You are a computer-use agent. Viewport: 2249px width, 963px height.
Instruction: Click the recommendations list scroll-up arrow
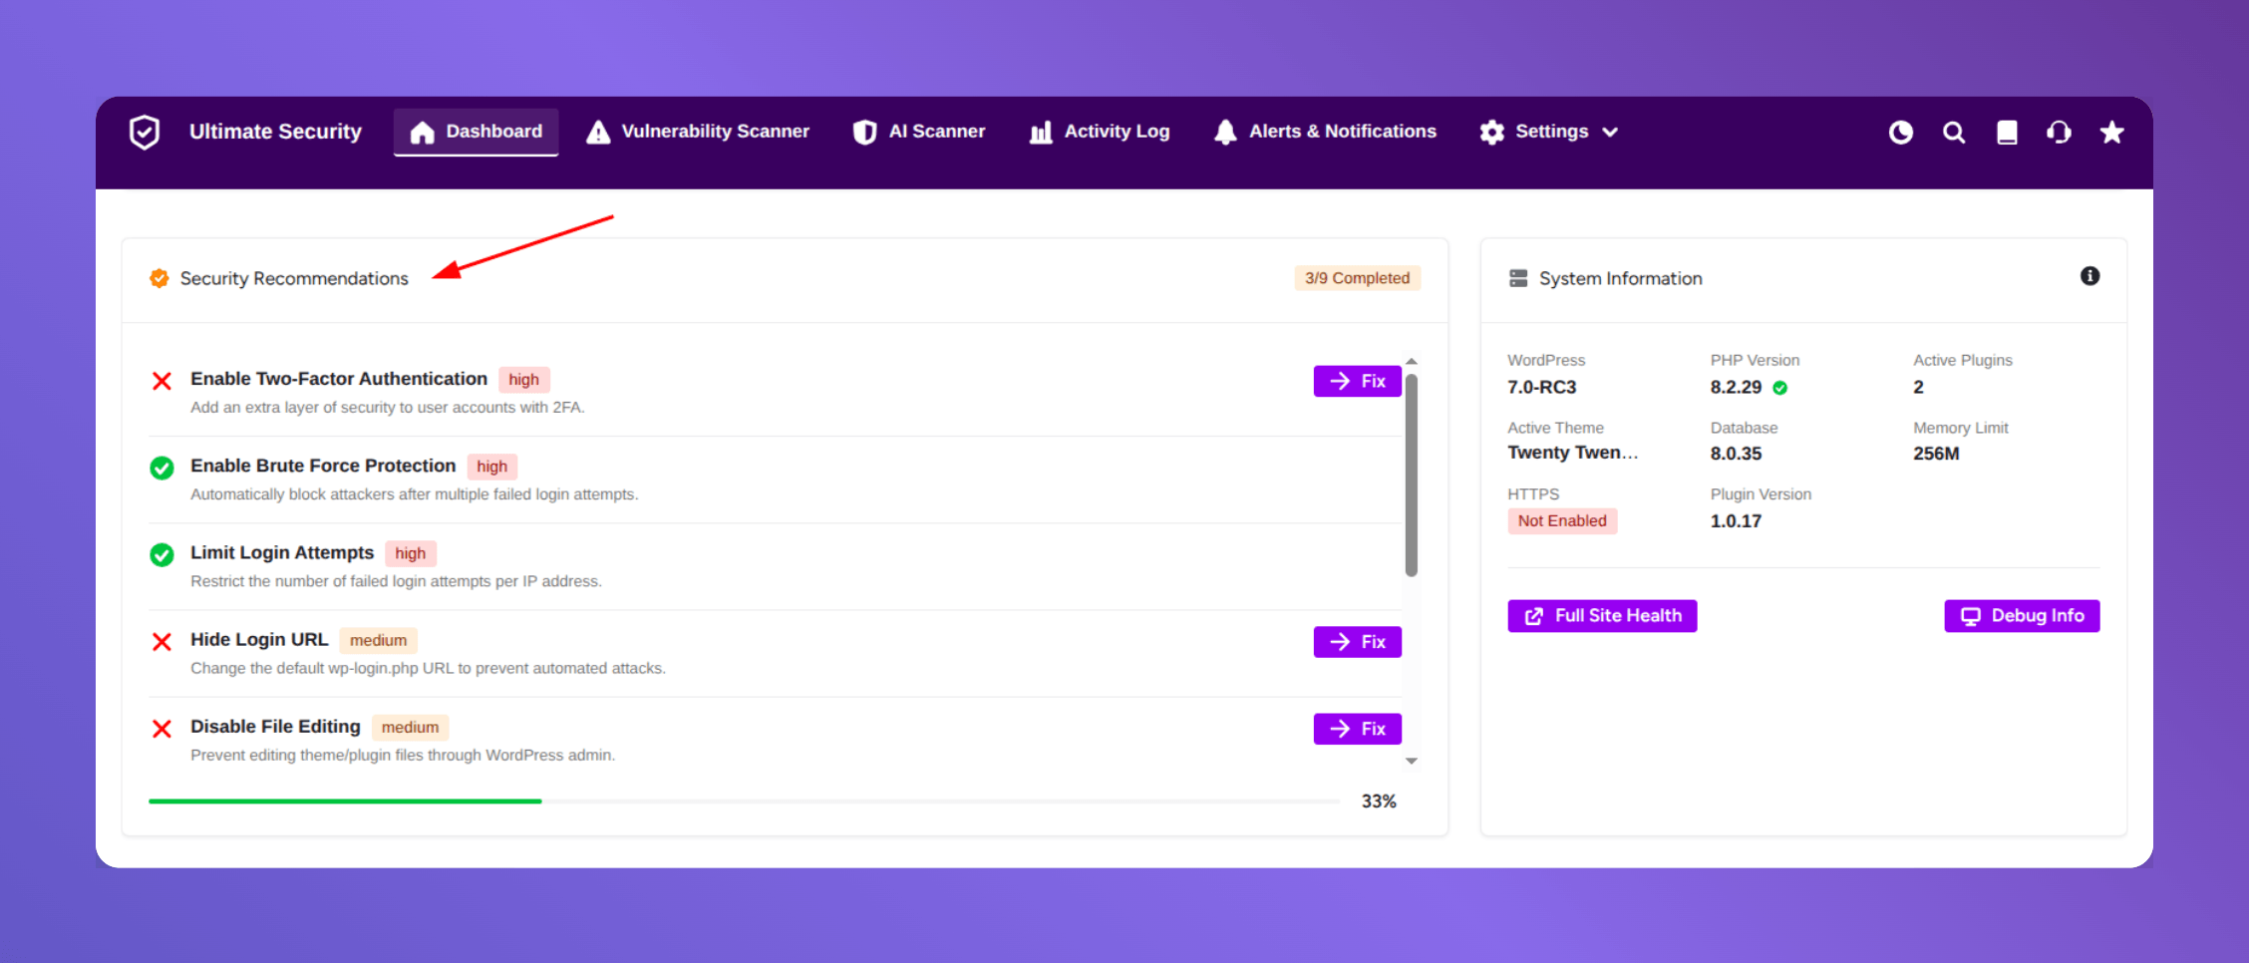[1412, 361]
